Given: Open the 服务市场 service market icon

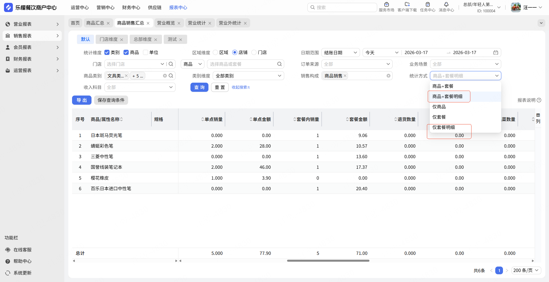Looking at the screenshot, I should pyautogui.click(x=386, y=5).
